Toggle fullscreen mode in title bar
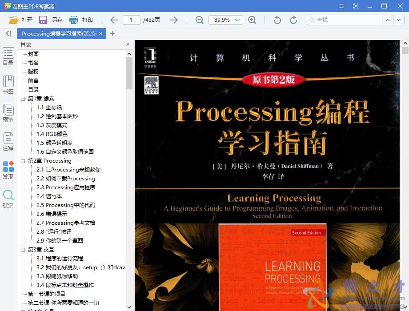This screenshot has height=311, width=409. pos(356,6)
